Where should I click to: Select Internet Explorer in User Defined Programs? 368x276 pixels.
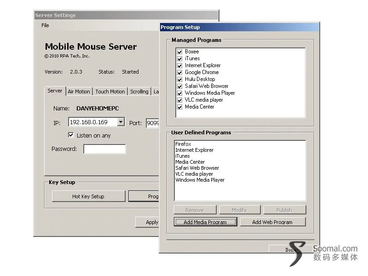pos(194,150)
